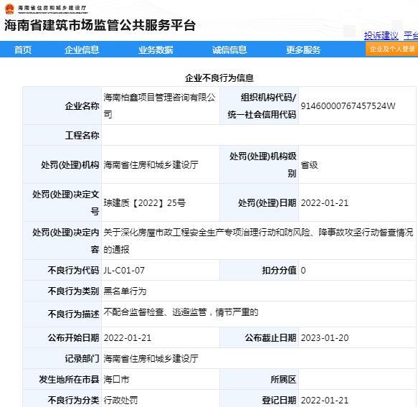Select the company name 海南柏鑫项目管理咨询有限公司
Screen dimensions: 418x407
(x=159, y=106)
